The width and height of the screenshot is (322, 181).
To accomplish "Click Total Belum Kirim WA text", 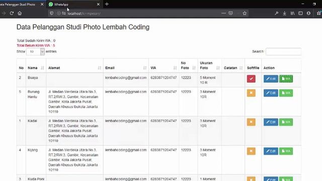I will (x=36, y=45).
